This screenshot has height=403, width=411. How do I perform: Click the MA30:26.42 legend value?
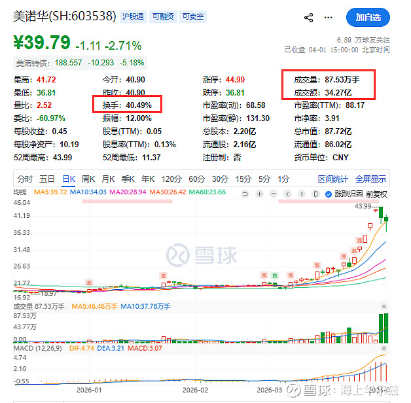point(168,192)
